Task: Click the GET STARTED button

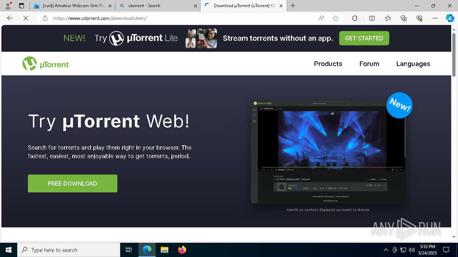Action: pos(364,38)
